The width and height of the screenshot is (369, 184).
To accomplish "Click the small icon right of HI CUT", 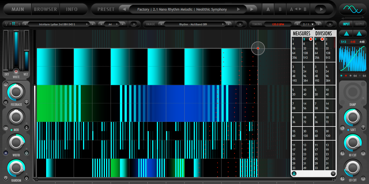I will pos(363,153).
